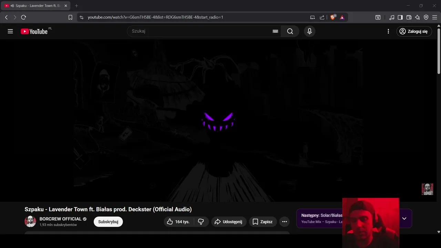Open Brave Shields lion icon
The height and width of the screenshot is (248, 441).
[333, 17]
